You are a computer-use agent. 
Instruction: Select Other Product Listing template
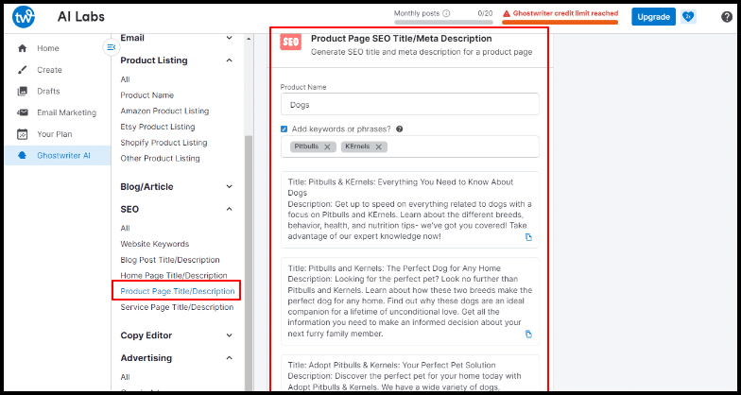(x=160, y=159)
